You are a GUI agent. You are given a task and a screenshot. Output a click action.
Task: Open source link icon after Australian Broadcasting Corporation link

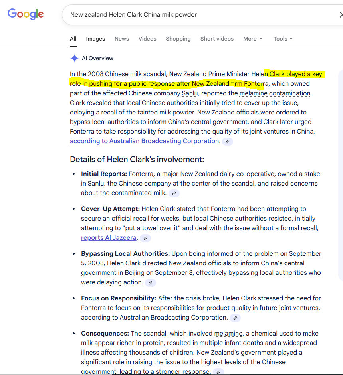click(x=228, y=142)
